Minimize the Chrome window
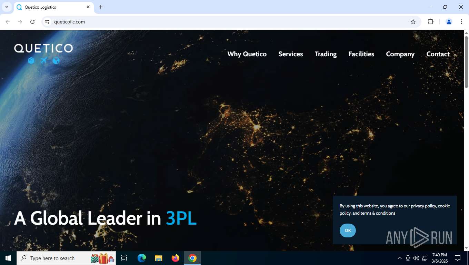This screenshot has width=469, height=265. coord(429,7)
